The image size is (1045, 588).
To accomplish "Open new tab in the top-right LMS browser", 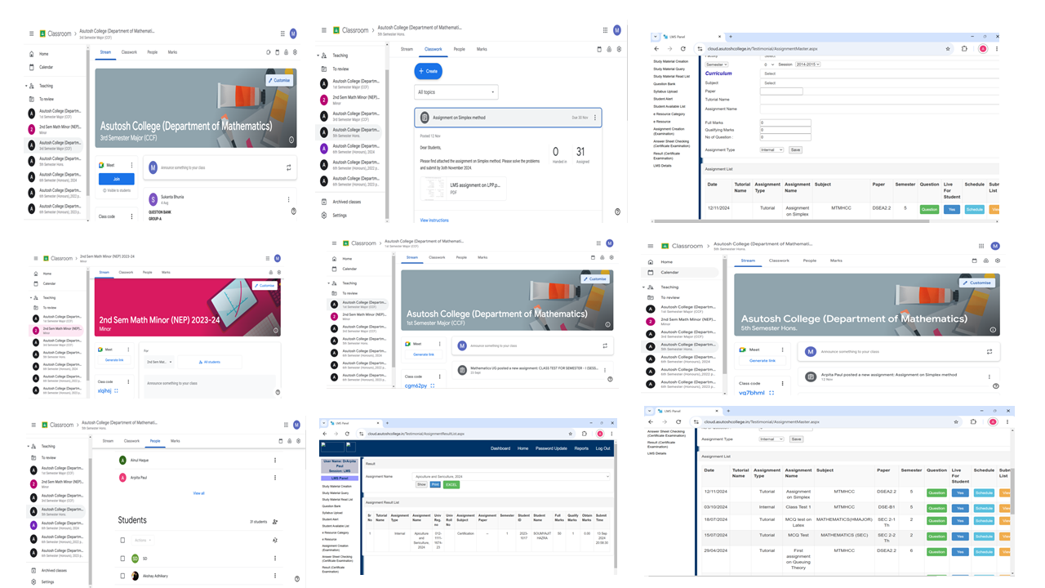I will click(730, 37).
